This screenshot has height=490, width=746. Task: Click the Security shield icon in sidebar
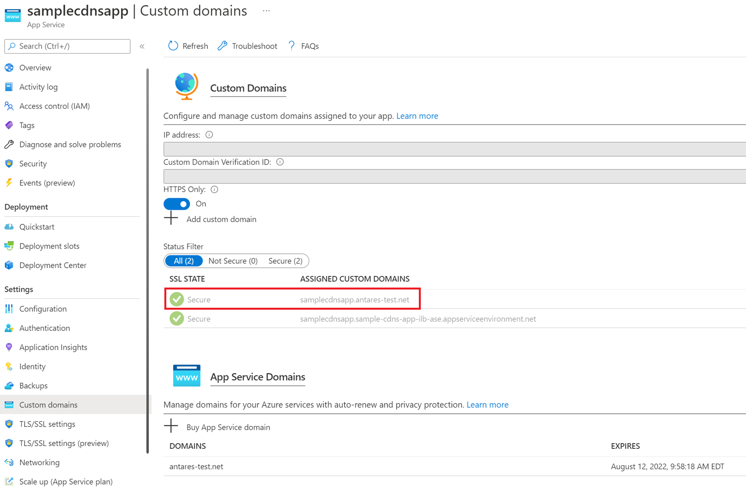9,163
